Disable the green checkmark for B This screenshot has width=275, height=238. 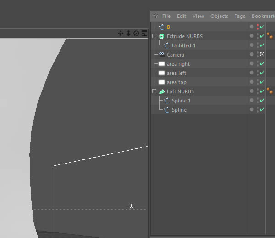point(262,27)
